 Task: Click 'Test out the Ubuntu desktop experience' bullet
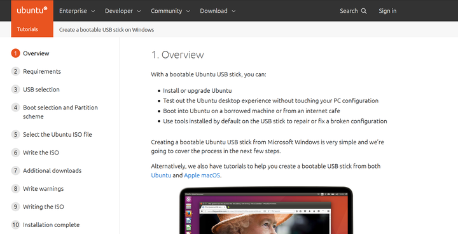[x=271, y=101]
